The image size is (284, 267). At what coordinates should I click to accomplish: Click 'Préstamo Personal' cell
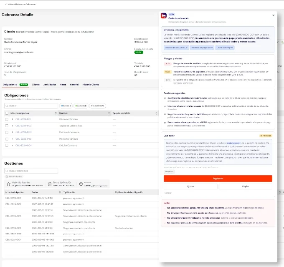pyautogui.click(x=68, y=119)
